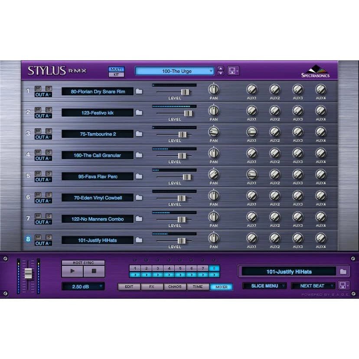Screen dimensions: 359x359
Task: Open the folder icon beside 75-Tambourine 2
Action: [x=139, y=134]
